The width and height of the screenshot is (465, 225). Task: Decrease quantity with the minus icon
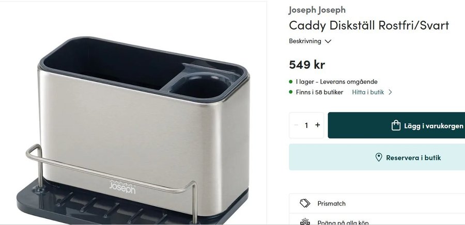[296, 125]
